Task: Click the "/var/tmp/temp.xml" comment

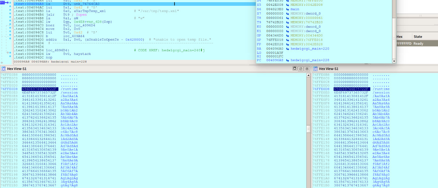Action: pyautogui.click(x=157, y=11)
